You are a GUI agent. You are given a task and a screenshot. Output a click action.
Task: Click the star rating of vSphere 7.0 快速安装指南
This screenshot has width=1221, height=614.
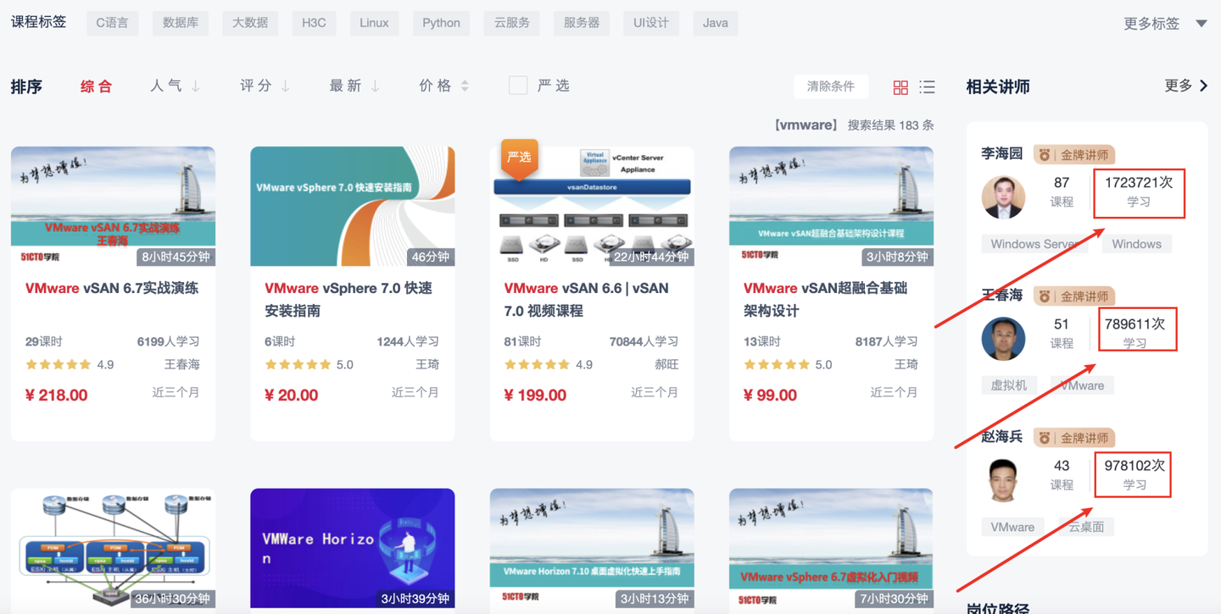click(x=298, y=365)
